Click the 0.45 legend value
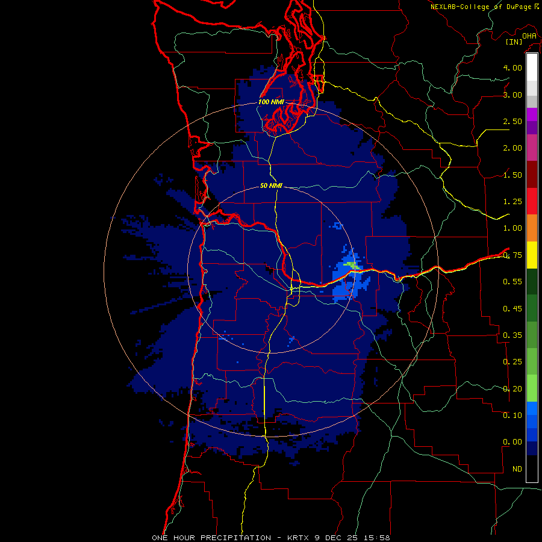This screenshot has height=542, width=542. pyautogui.click(x=512, y=309)
